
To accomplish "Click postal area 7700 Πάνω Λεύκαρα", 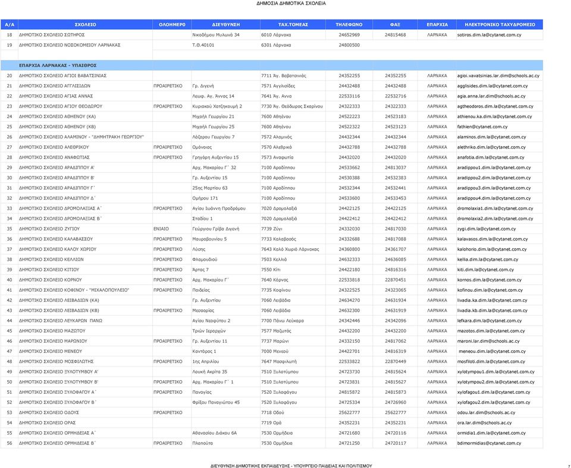I will click(x=283, y=321).
